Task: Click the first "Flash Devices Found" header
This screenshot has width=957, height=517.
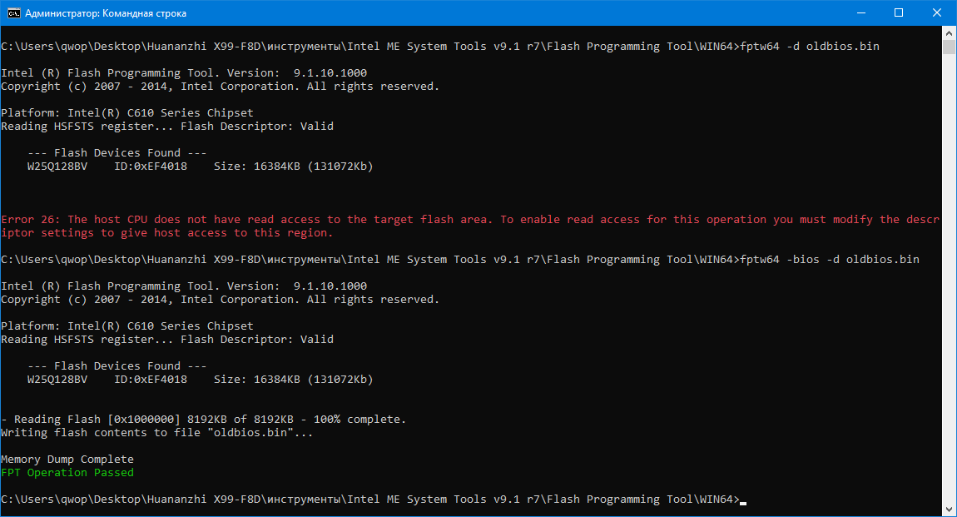Action: (x=117, y=153)
